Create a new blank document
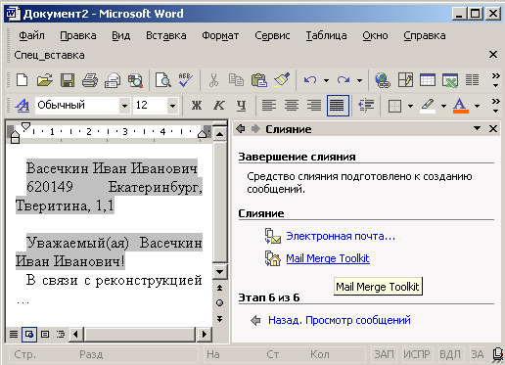This screenshot has width=505, height=365. click(22, 80)
